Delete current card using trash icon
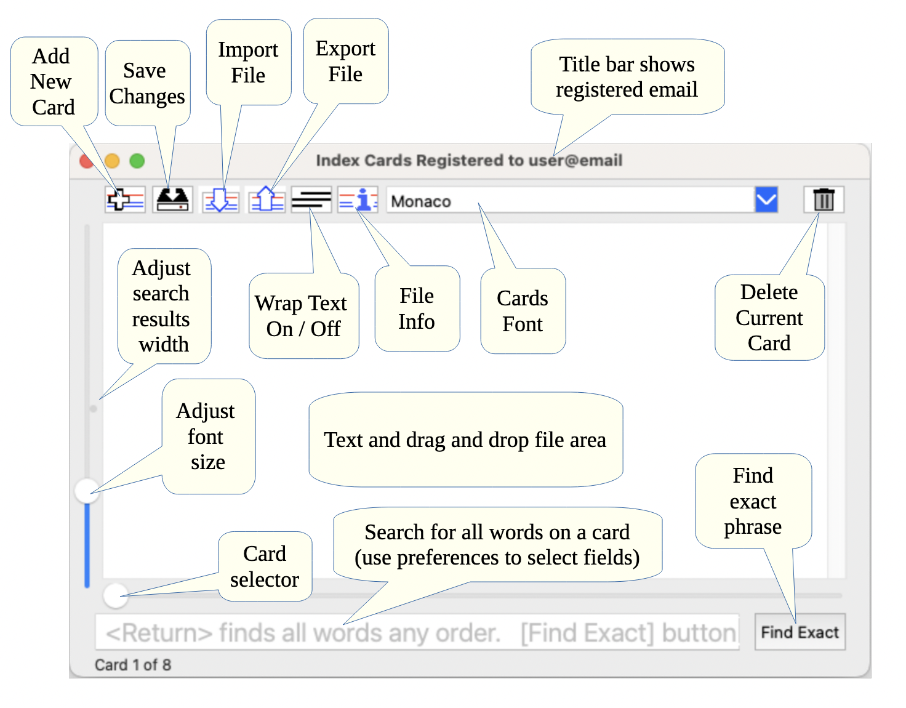Screen dimensions: 906x708 (824, 199)
